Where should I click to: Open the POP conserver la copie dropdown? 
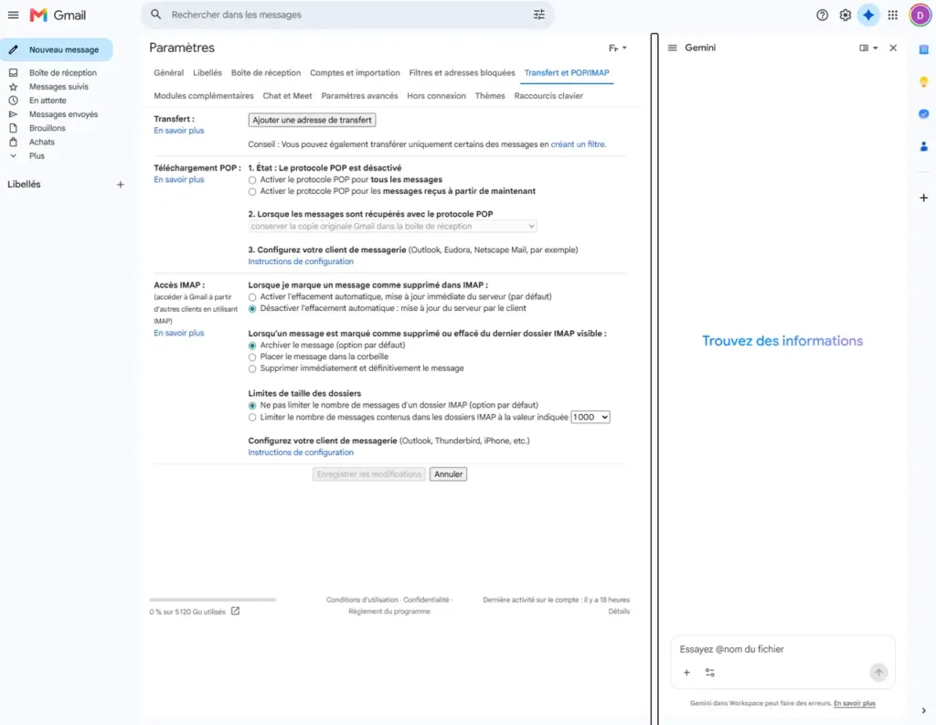[x=392, y=226]
